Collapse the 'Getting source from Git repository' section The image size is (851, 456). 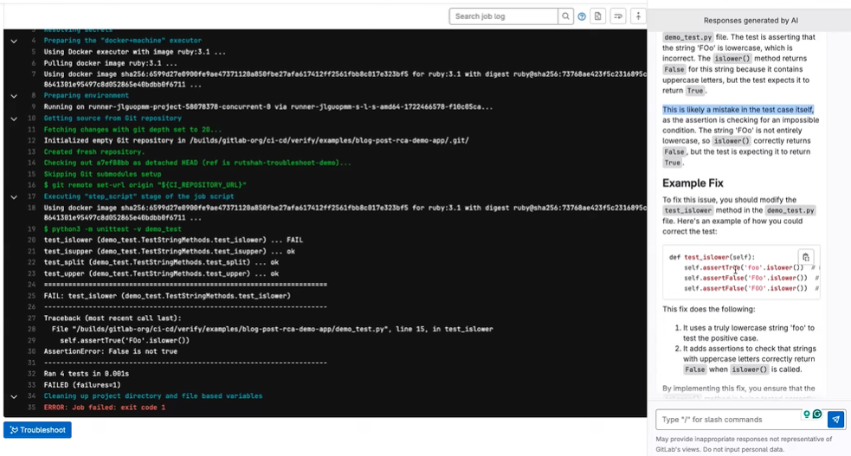(x=14, y=119)
